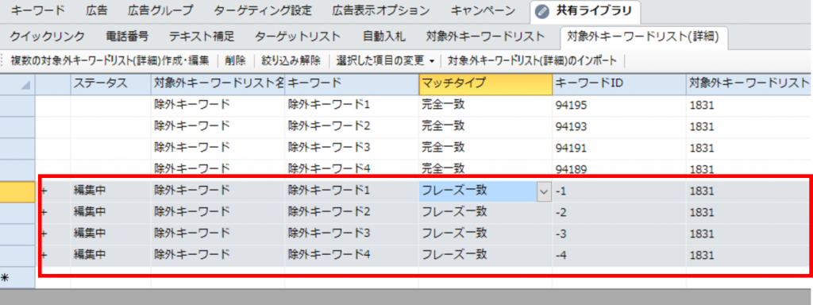Select keyword ID cell 94189
Viewport: 813px width, 305px height.
pos(619,168)
